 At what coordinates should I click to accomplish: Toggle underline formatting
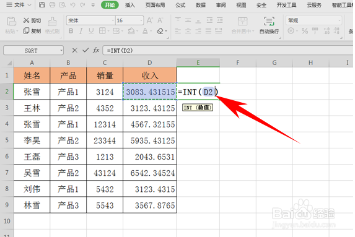(91, 31)
